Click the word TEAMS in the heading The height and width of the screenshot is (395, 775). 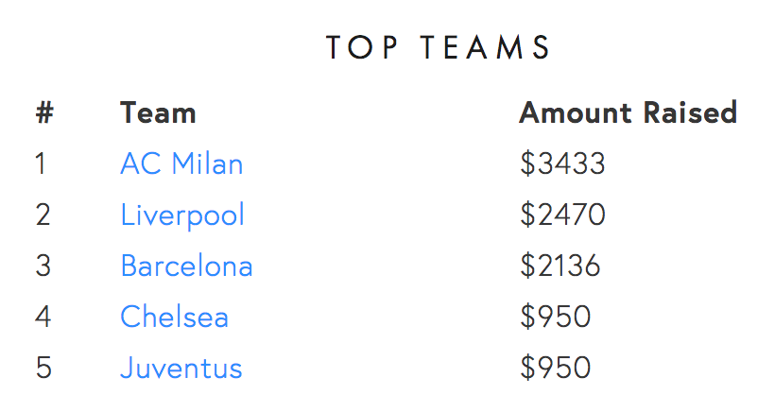(486, 47)
